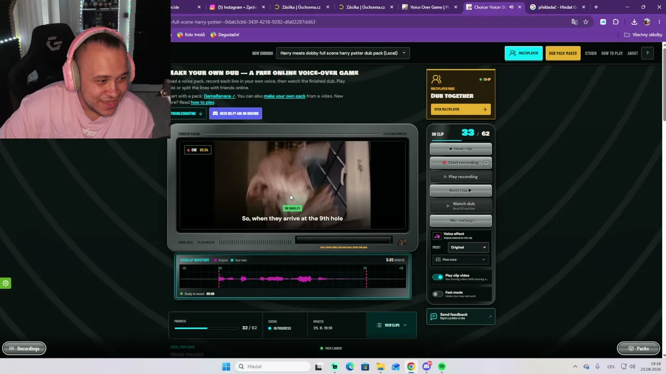666x374 pixels.
Task: Play the original with Hear clip
Action: [460, 149]
